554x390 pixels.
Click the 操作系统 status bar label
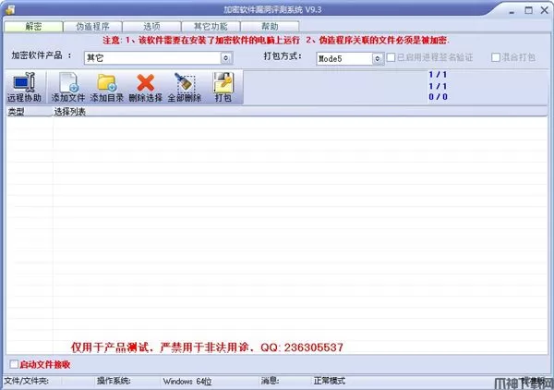tap(114, 381)
